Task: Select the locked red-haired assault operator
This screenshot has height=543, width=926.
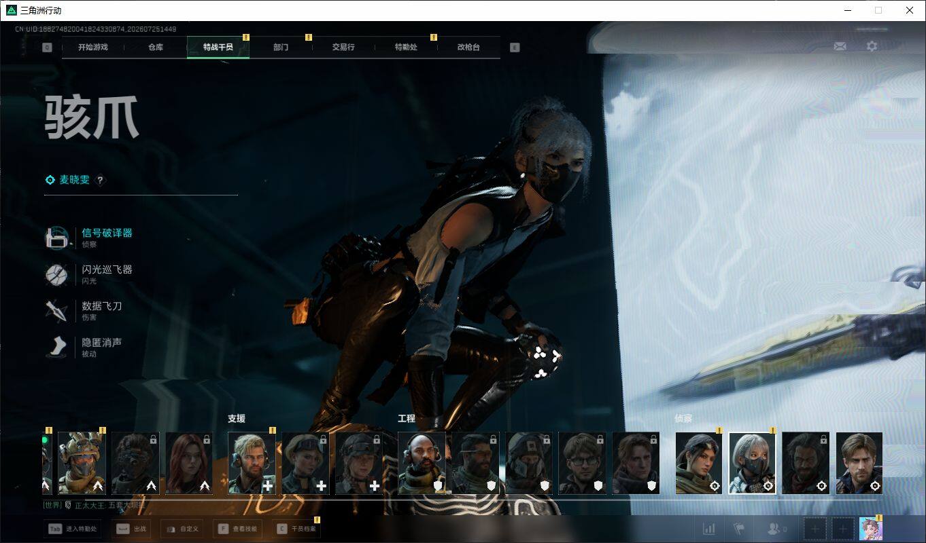Action: point(189,463)
